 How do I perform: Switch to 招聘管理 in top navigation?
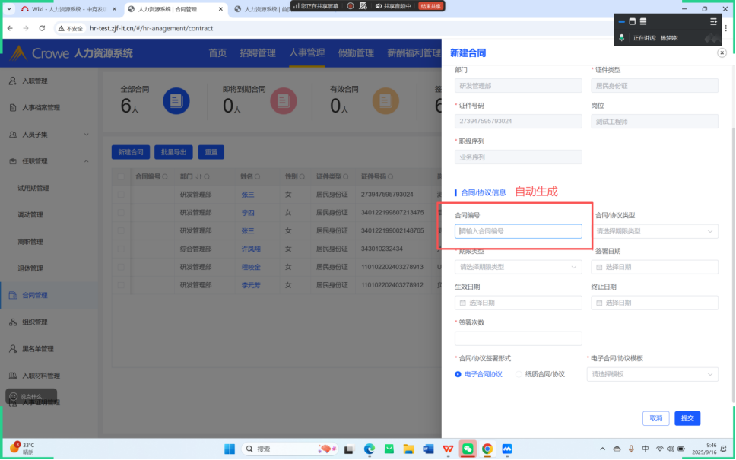coord(257,53)
